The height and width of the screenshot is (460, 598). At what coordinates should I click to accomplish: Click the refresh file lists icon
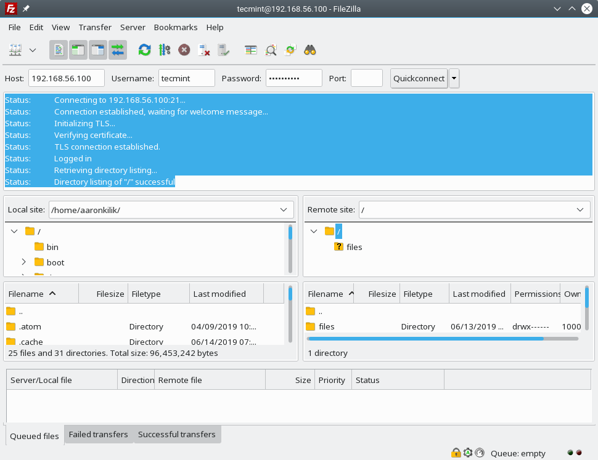click(x=144, y=50)
